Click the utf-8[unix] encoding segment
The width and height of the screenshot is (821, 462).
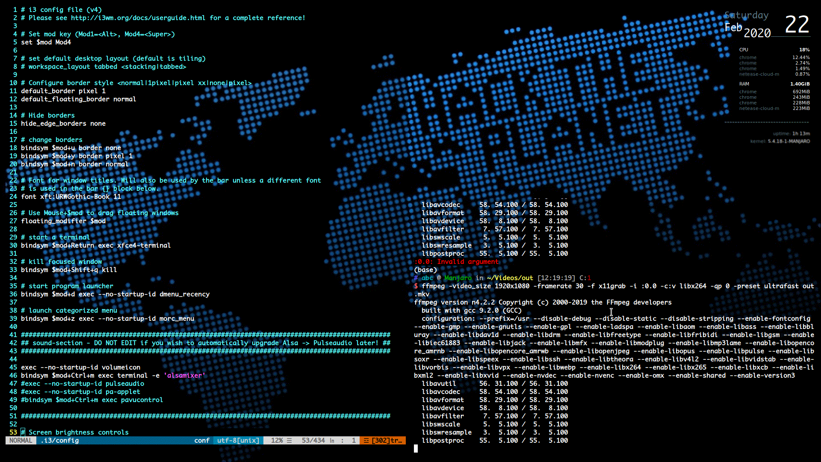coord(238,441)
